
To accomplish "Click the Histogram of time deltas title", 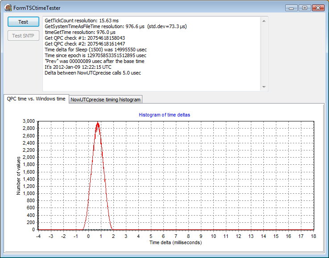I will tap(164, 115).
